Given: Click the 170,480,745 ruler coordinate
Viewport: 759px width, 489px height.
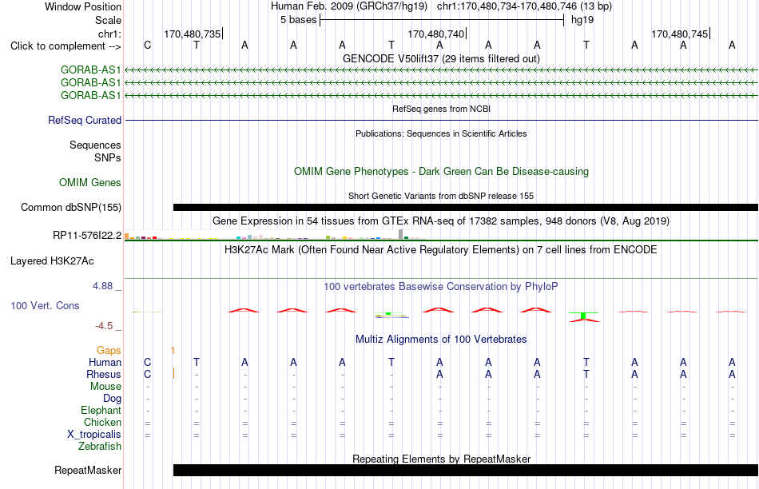Looking at the screenshot, I should click(x=680, y=34).
